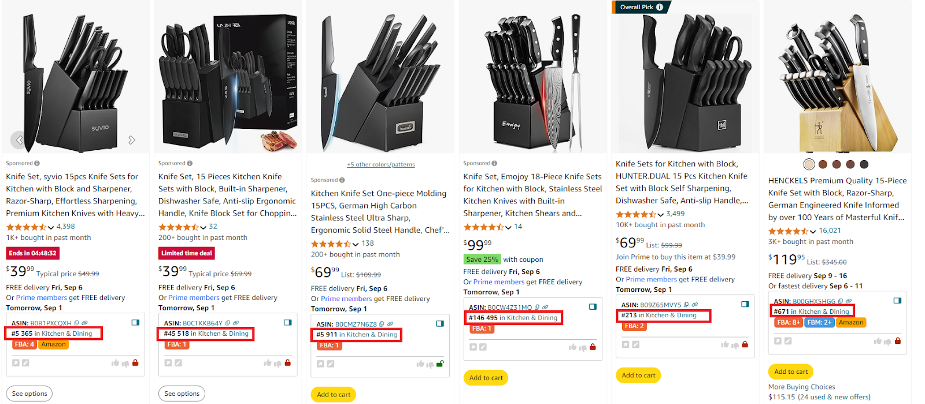Viewport: 925px width, 404px height.
Task: Toggle the selection checkbox on the Emojoy card
Action: click(593, 307)
